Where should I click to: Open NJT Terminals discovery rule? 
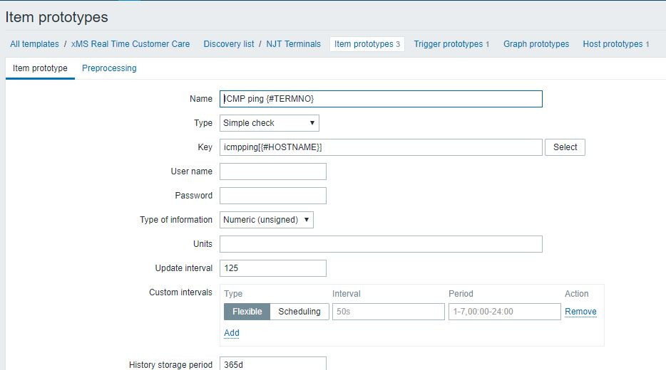pyautogui.click(x=293, y=44)
